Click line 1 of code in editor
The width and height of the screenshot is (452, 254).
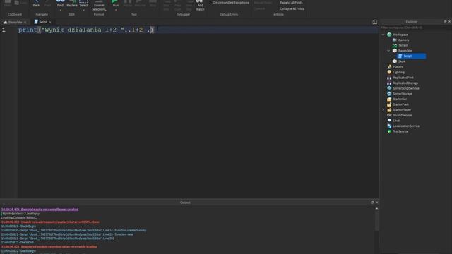coord(86,30)
